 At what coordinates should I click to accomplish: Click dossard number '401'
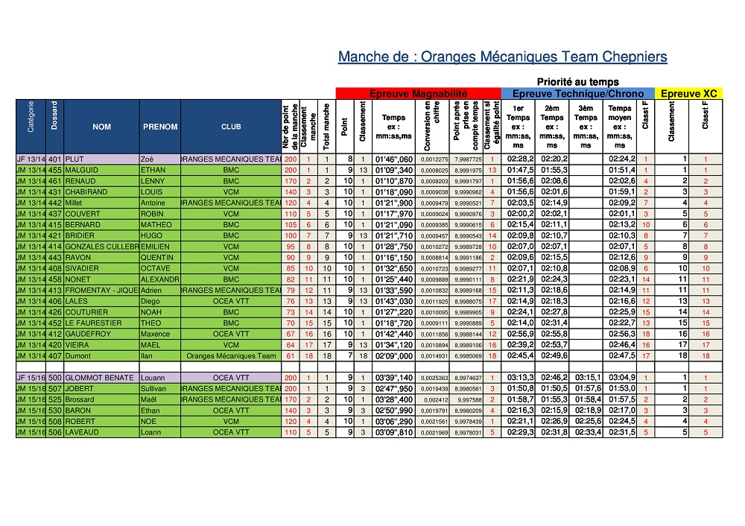pyautogui.click(x=54, y=159)
